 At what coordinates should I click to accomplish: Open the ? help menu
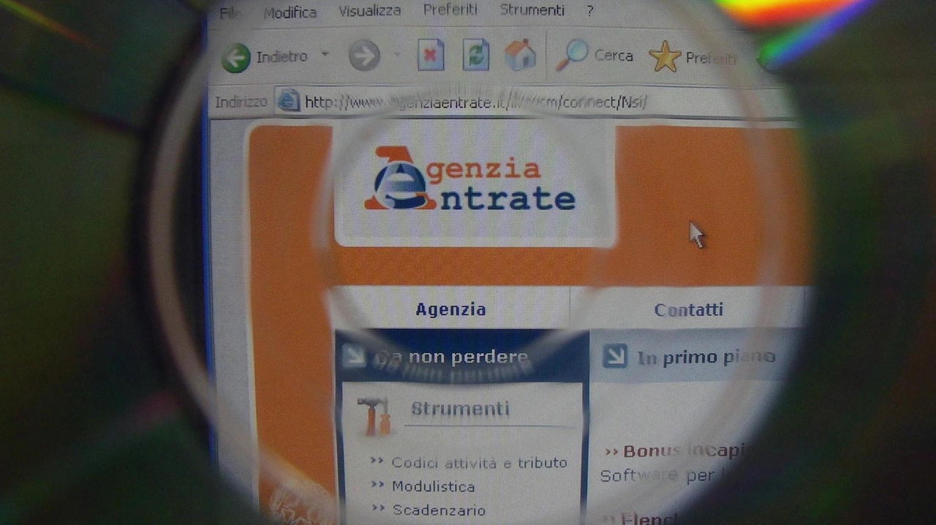pos(590,11)
